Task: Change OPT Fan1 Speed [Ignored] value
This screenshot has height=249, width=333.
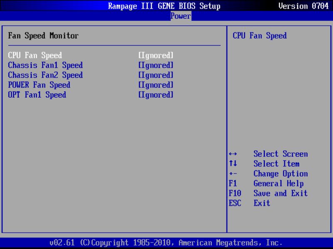Action: 156,95
